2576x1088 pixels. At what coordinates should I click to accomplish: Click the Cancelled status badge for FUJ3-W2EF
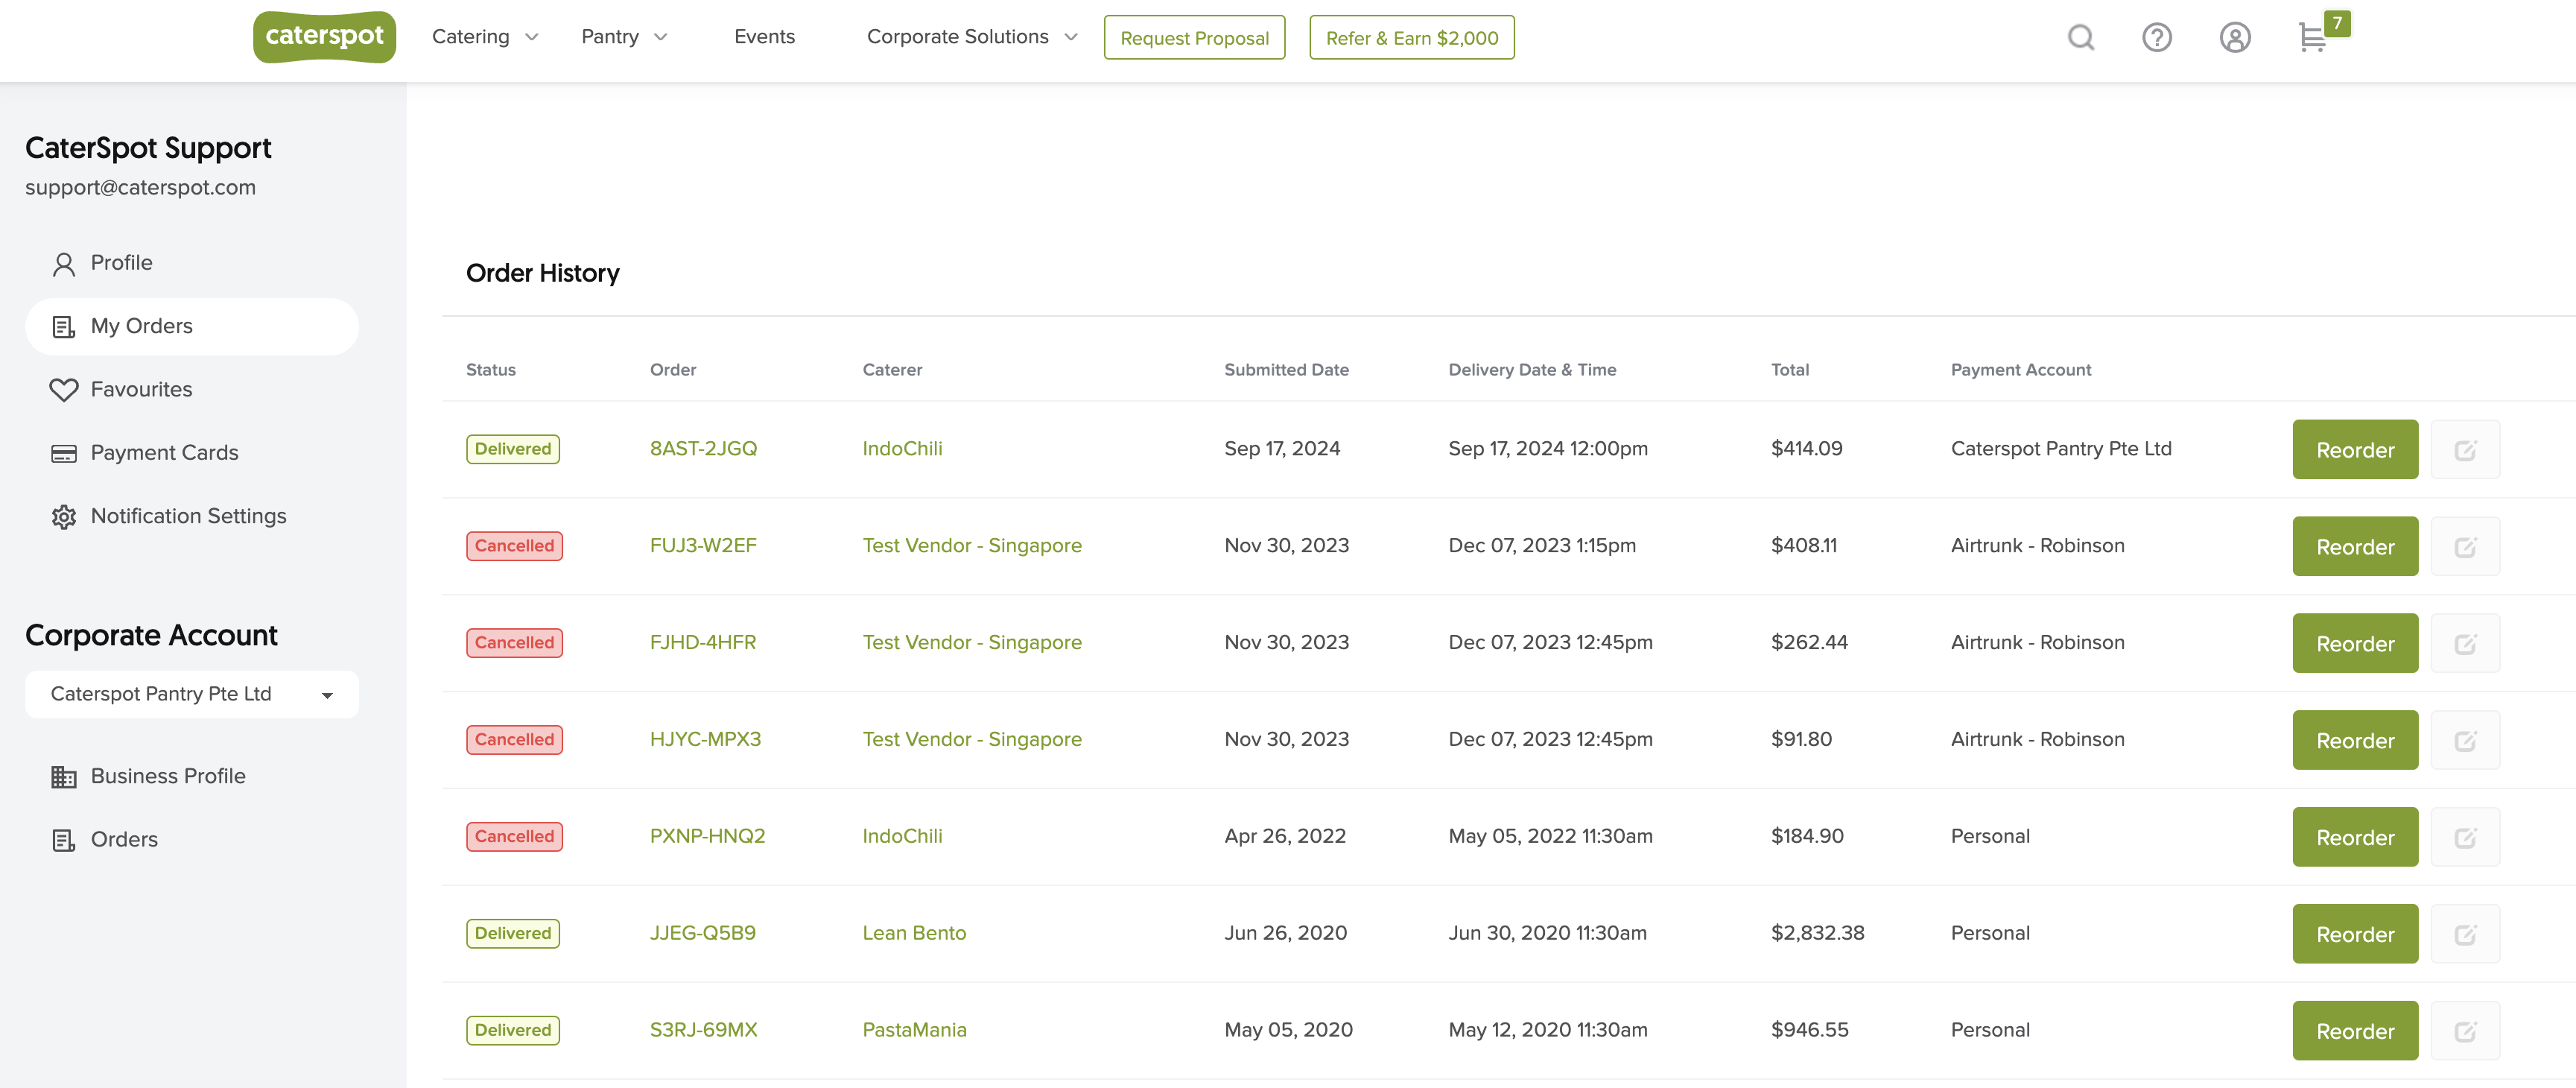[x=514, y=546]
